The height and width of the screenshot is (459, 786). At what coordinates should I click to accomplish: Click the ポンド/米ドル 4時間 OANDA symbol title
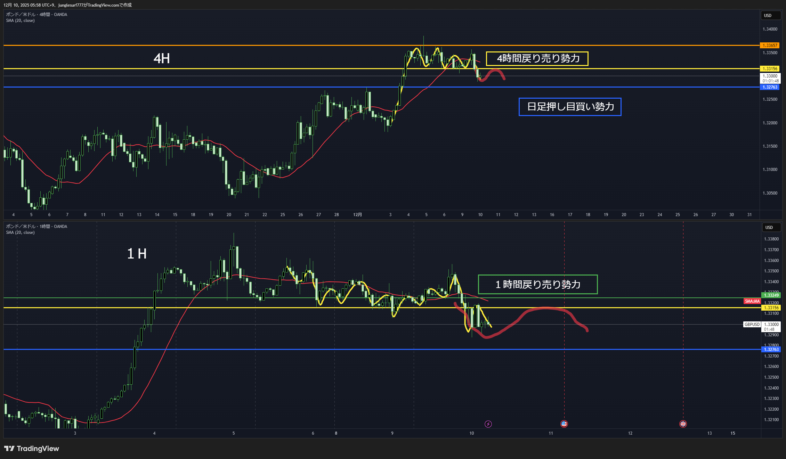point(37,15)
